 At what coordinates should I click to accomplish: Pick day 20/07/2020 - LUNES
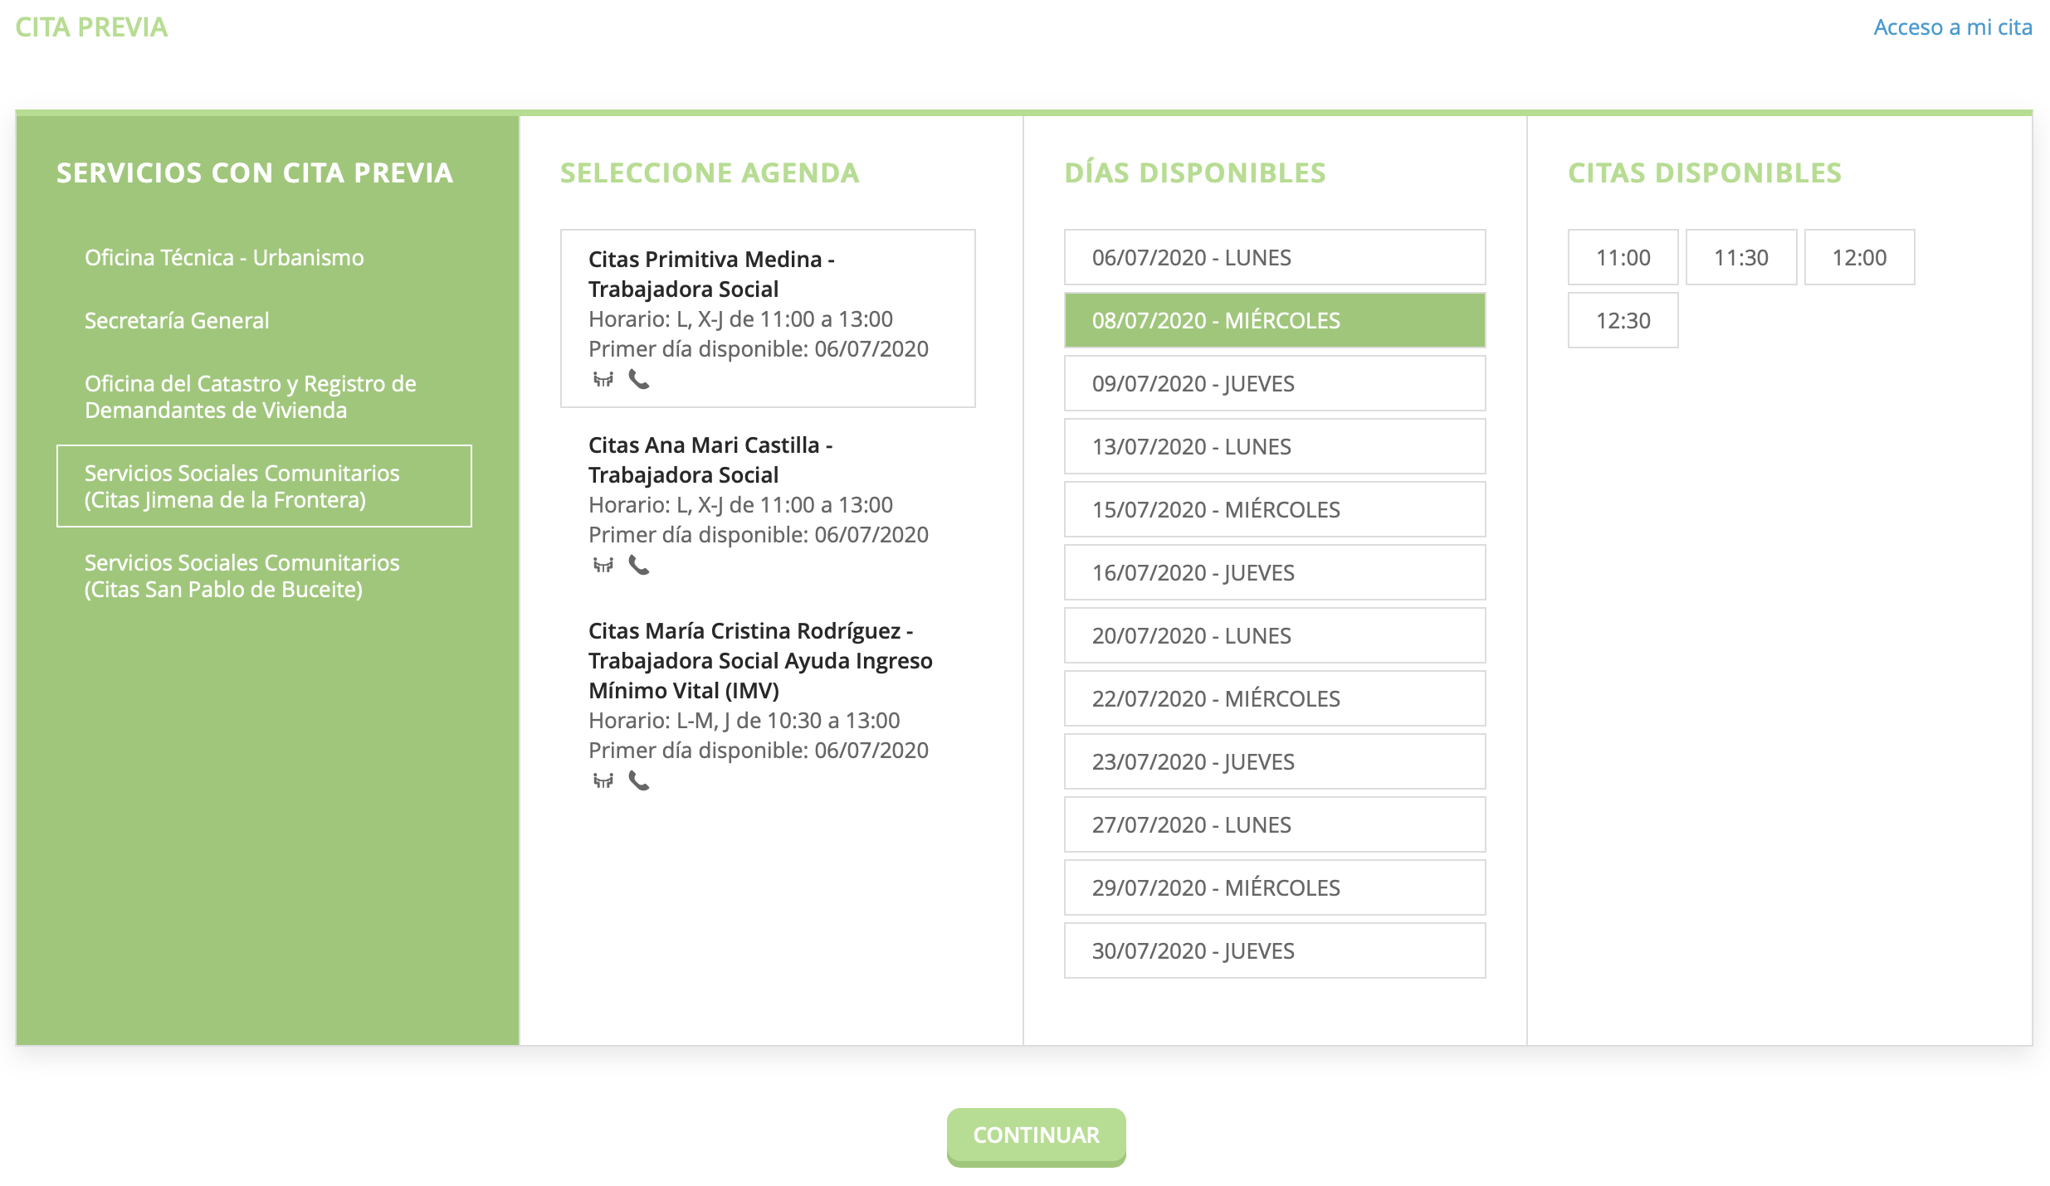point(1275,635)
